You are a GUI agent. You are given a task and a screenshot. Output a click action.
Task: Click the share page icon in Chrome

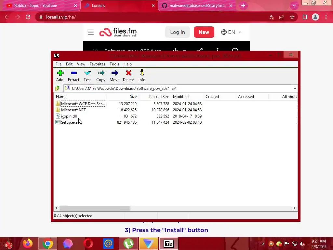pyautogui.click(x=282, y=17)
